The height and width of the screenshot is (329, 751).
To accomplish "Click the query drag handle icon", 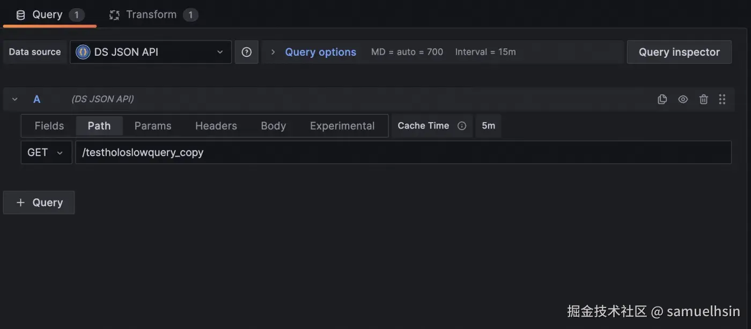I will tap(722, 99).
